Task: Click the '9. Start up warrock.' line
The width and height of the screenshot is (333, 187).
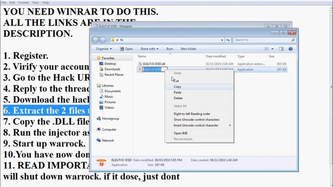Action: click(44, 143)
